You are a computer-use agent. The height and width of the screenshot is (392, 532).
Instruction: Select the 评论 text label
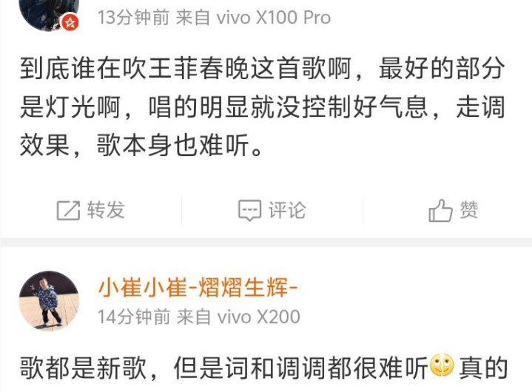coord(287,210)
